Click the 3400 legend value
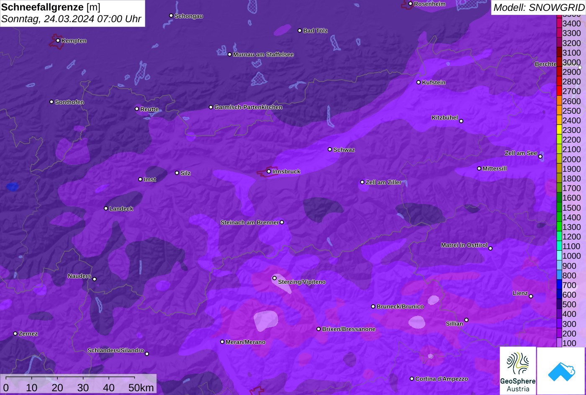The height and width of the screenshot is (395, 586). tap(572, 24)
